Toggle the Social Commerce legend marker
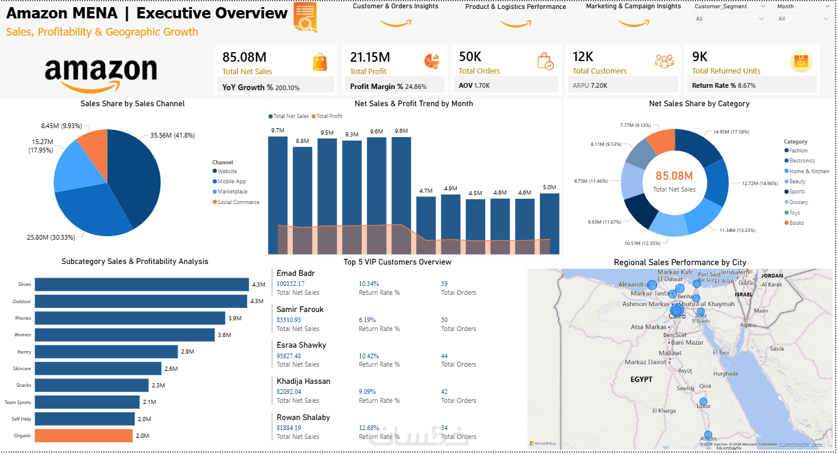838x455 pixels. point(214,202)
